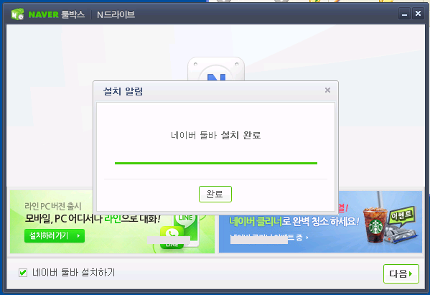
Task: Click the 완료 button in the dialog
Action: [x=215, y=194]
